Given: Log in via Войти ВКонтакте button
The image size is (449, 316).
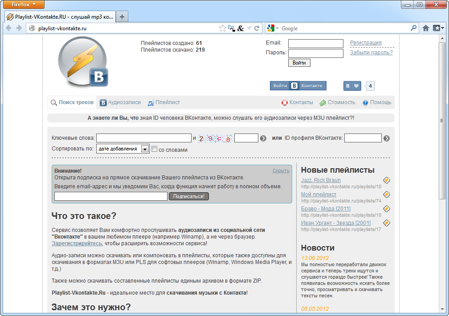Looking at the screenshot, I should 298,85.
